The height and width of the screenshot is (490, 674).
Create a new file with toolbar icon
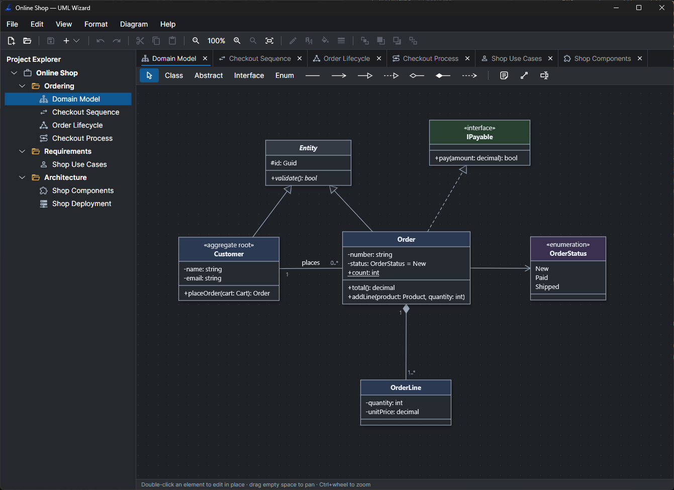[11, 41]
